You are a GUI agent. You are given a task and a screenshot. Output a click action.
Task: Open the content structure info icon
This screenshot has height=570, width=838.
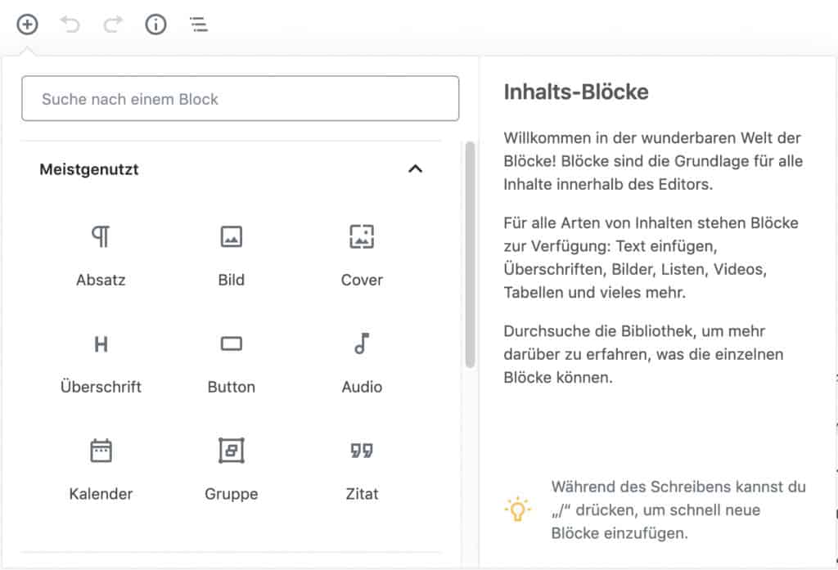155,24
